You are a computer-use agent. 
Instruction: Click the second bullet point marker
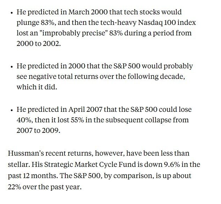[12, 66]
